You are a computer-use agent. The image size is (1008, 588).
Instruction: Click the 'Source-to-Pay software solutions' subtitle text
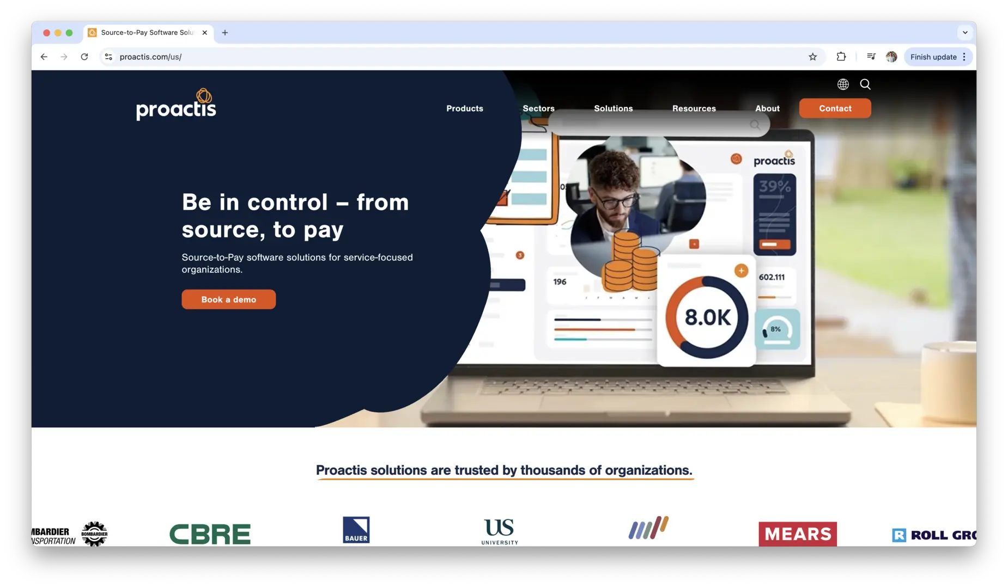coord(297,264)
